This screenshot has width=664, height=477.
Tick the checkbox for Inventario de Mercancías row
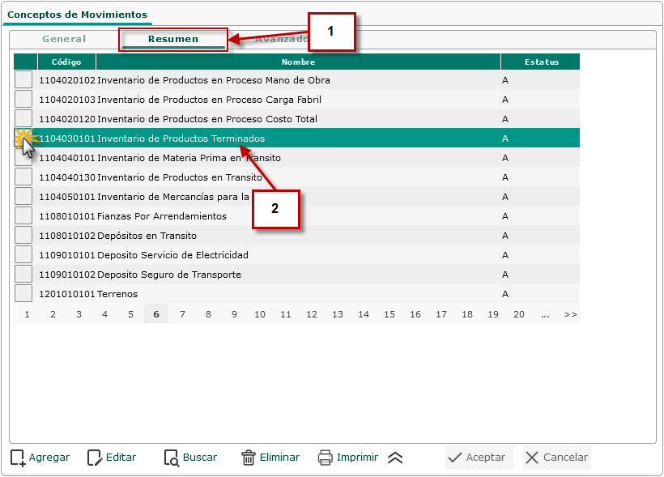point(23,196)
